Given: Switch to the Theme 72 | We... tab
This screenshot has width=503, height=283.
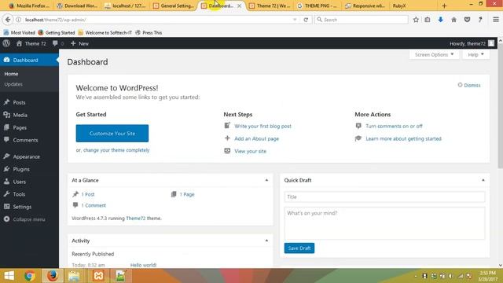Looking at the screenshot, I should coord(270,6).
